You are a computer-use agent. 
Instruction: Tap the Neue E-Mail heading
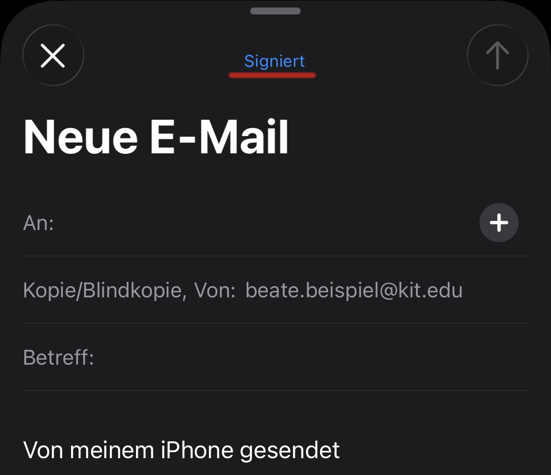156,137
